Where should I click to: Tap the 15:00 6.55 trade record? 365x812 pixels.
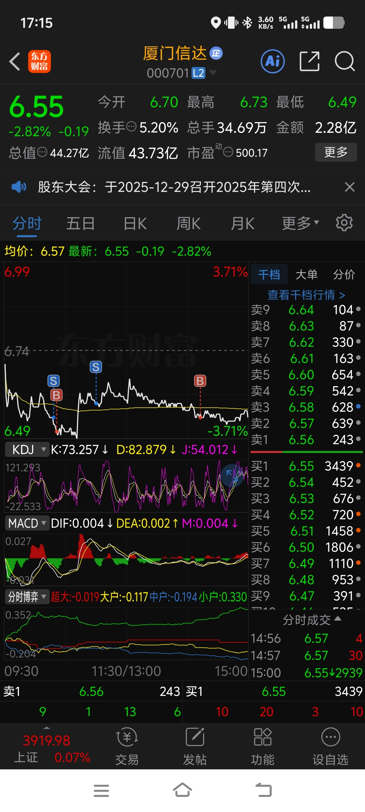[x=306, y=673]
